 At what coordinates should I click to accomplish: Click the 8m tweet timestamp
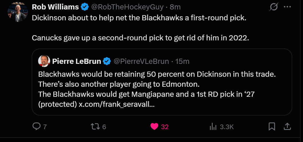[x=175, y=7]
